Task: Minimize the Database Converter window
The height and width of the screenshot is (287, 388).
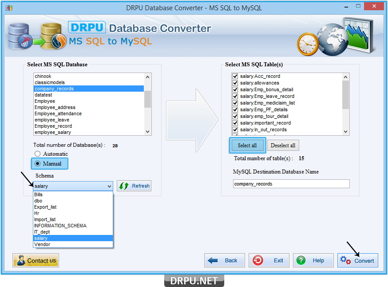Action: 346,7
